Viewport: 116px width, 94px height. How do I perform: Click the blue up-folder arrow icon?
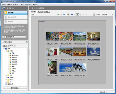click(x=64, y=14)
